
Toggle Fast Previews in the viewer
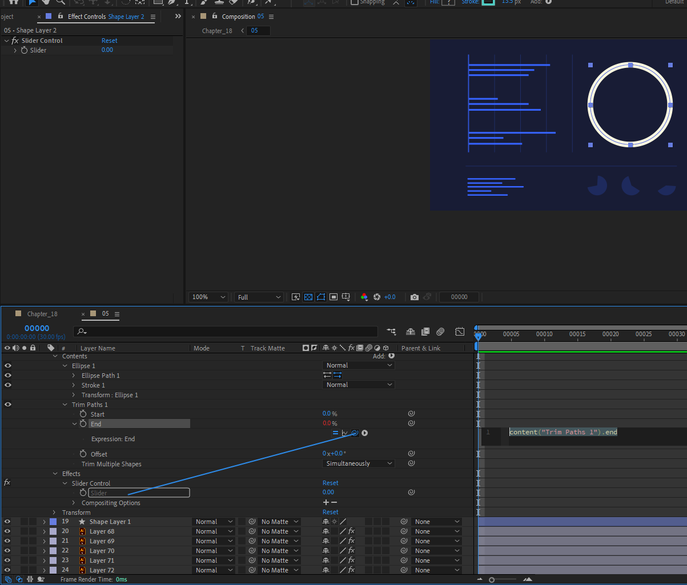(296, 297)
